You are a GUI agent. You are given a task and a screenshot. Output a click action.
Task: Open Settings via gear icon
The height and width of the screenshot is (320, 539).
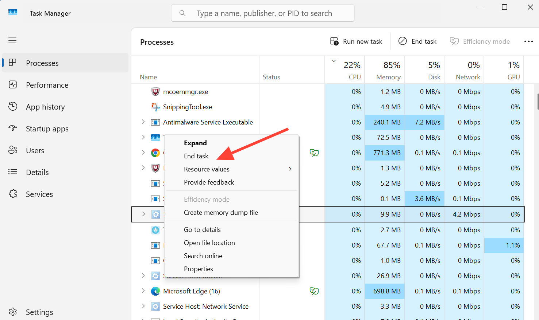click(x=13, y=312)
